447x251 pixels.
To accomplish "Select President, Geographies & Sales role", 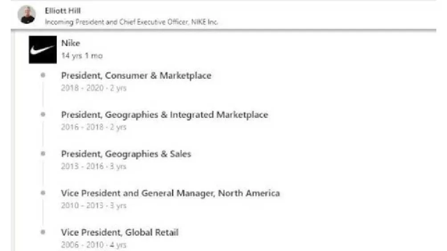I will click(126, 154).
